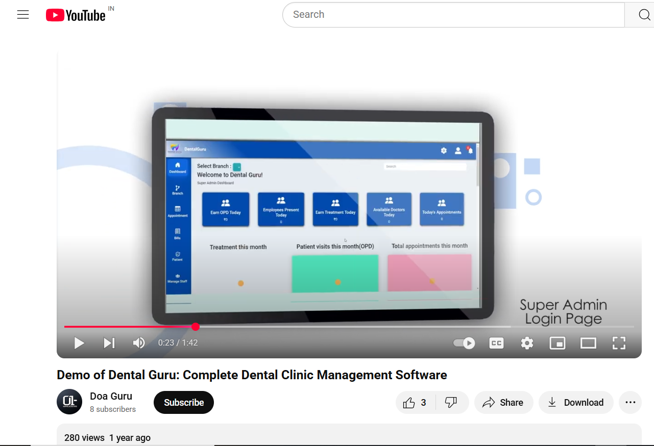Open the Doa Guru channel avatar
Screen dimensions: 654x446
click(x=69, y=402)
